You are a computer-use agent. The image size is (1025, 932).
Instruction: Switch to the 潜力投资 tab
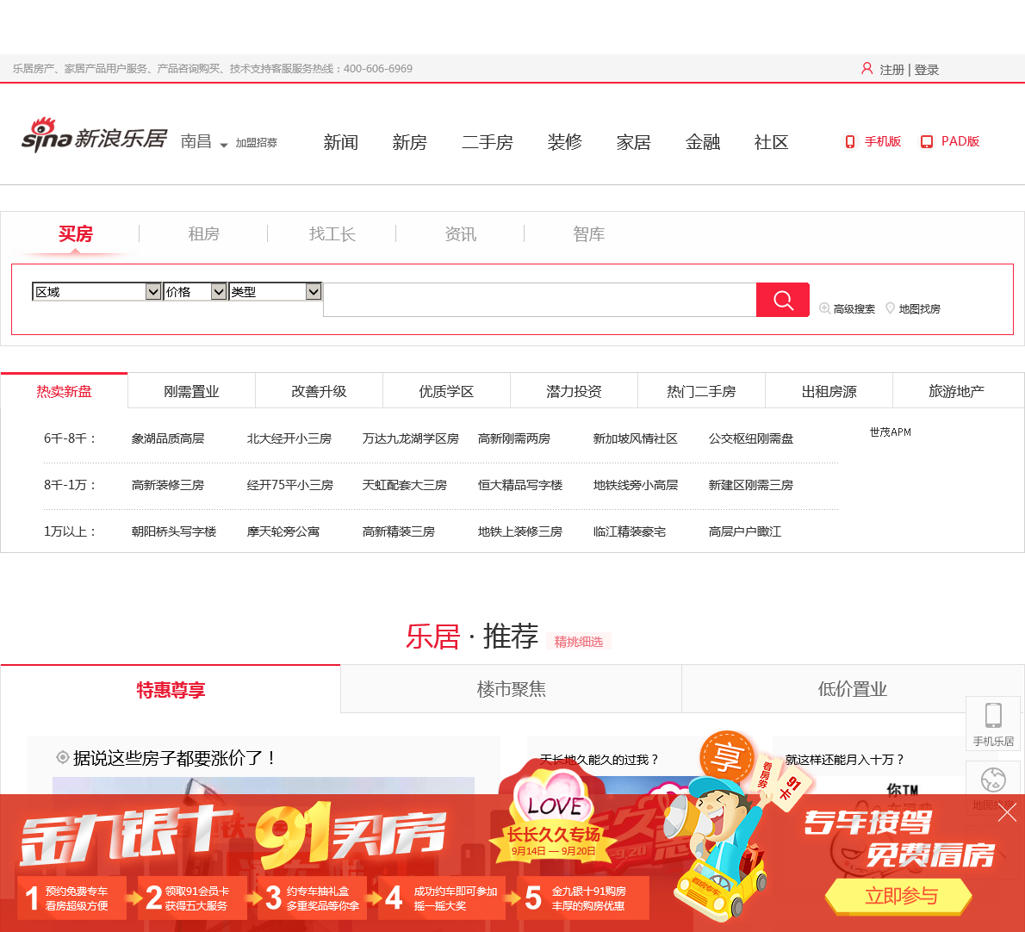(x=574, y=391)
